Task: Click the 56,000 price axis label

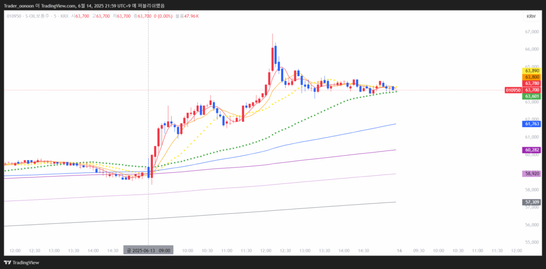Action: click(532, 225)
